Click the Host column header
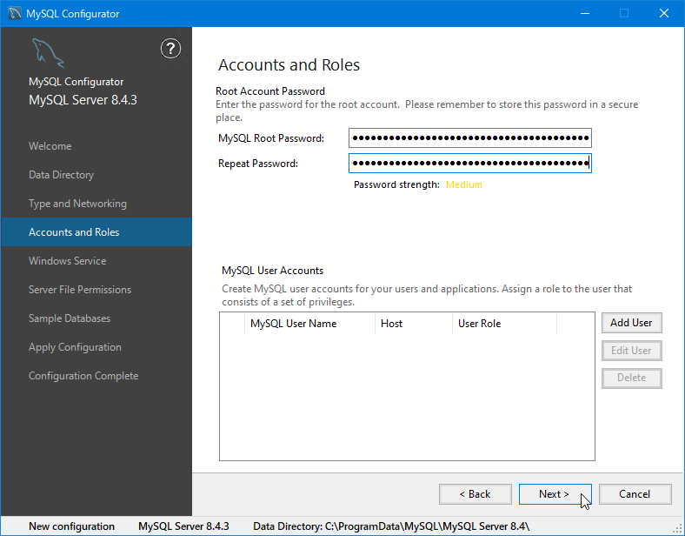Viewport: 685px width, 536px height. click(x=413, y=324)
